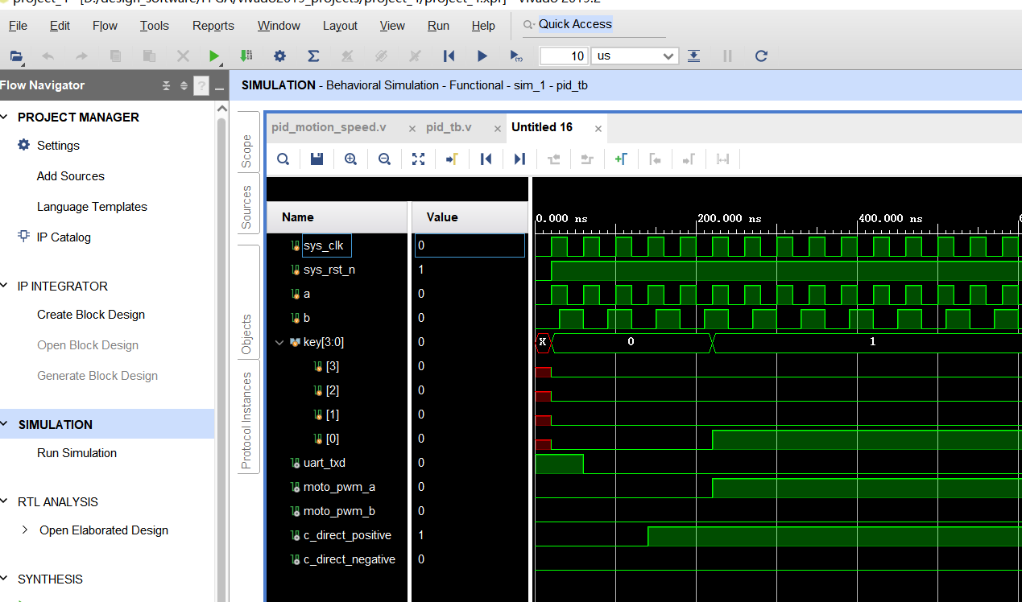Image resolution: width=1022 pixels, height=602 pixels.
Task: Select the uart_txd signal
Action: (325, 463)
